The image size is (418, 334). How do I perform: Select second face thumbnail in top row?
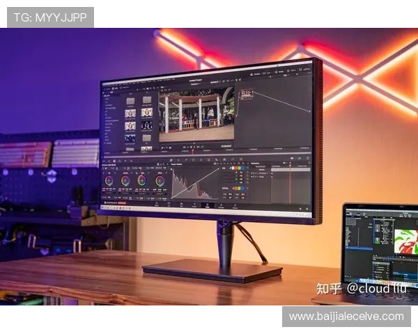point(147,112)
